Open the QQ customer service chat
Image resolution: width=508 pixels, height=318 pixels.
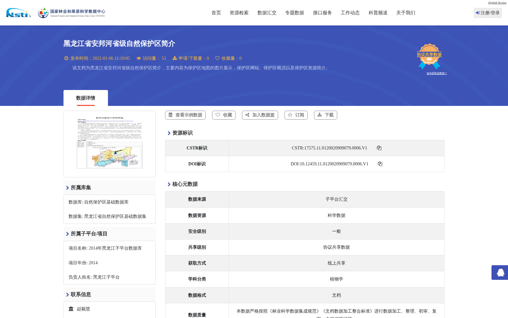click(500, 273)
